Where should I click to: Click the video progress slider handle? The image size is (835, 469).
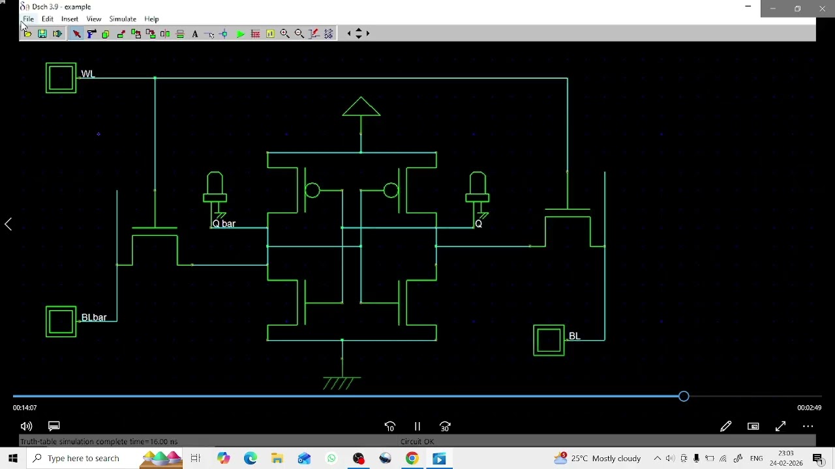[684, 396]
